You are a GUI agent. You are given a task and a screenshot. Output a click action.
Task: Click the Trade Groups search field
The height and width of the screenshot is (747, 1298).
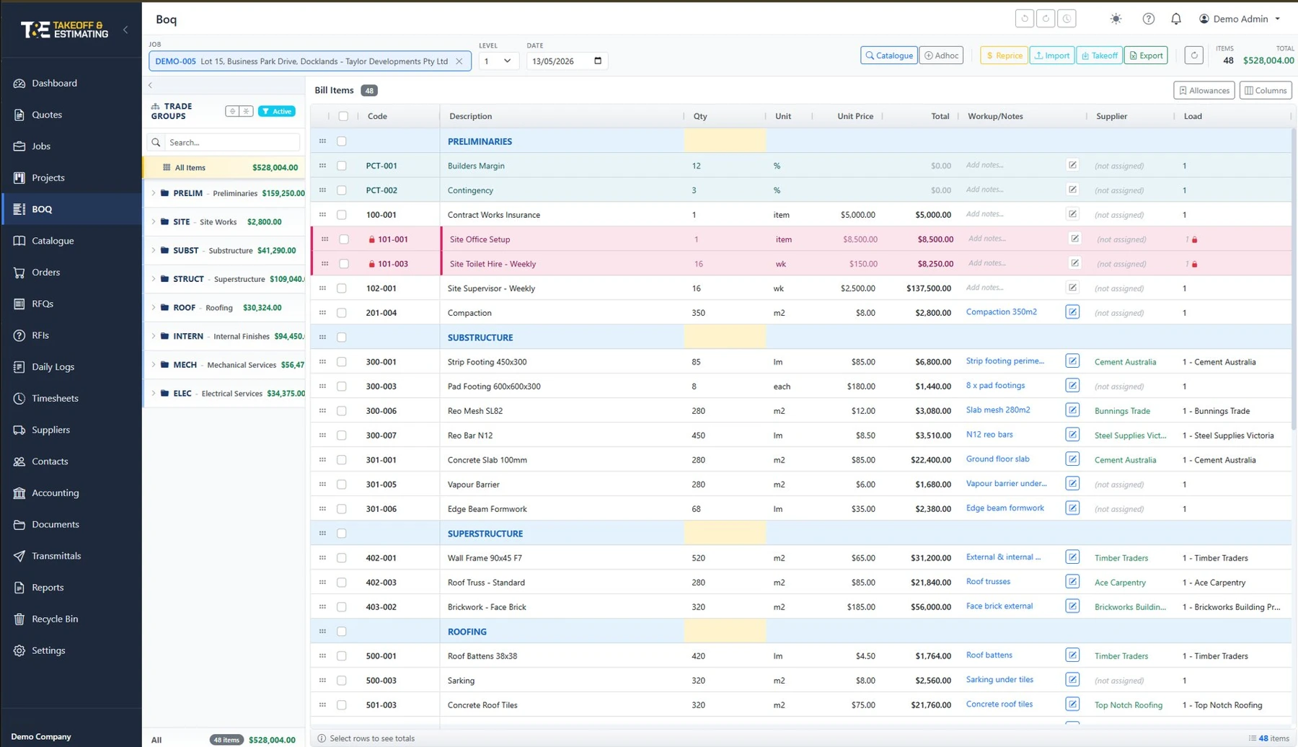[231, 142]
